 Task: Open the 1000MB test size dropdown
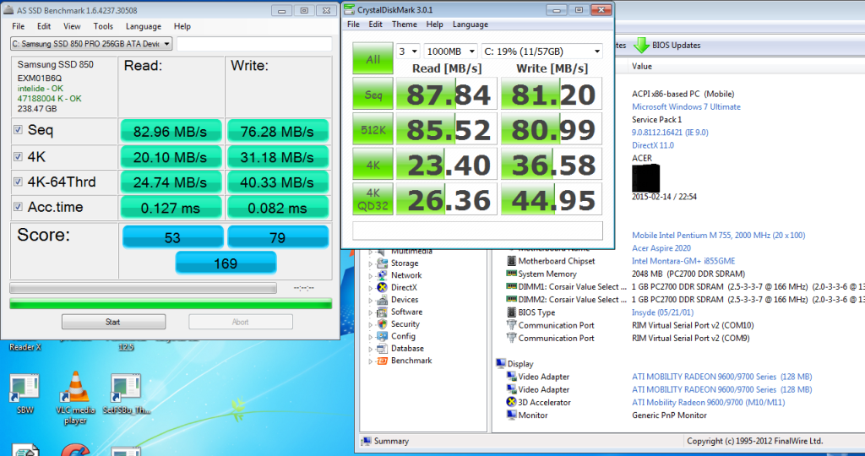(x=449, y=51)
